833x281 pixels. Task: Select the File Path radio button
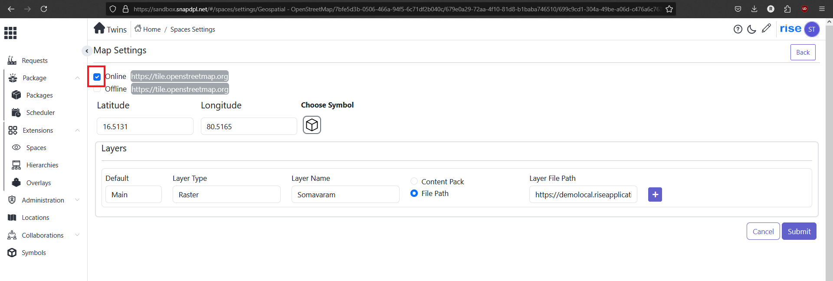click(414, 193)
